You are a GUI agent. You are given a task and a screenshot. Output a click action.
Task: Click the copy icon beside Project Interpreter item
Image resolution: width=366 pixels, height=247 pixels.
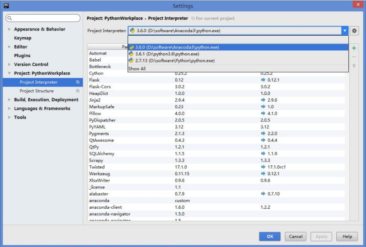coord(78,82)
